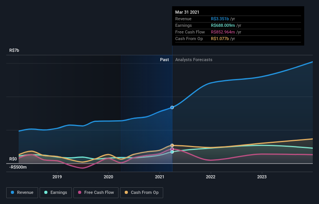Click the 'Earnings' label in the tooltip

click(x=183, y=25)
